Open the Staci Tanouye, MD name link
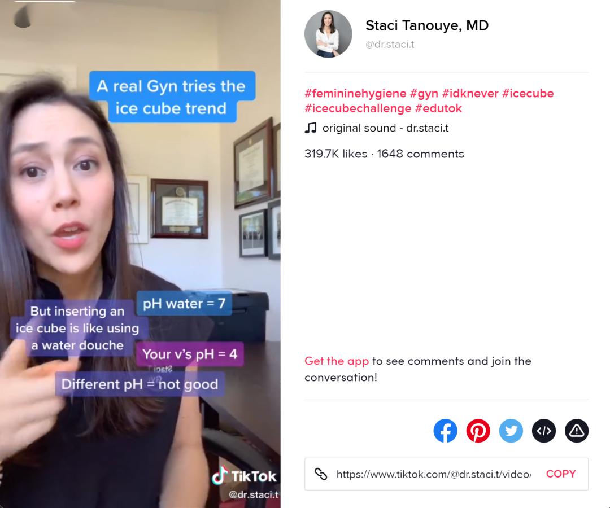Viewport: 610px width, 508px height. coord(427,25)
